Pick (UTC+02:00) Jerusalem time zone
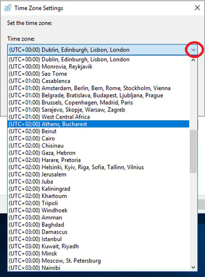The image size is (205, 277). point(98,174)
